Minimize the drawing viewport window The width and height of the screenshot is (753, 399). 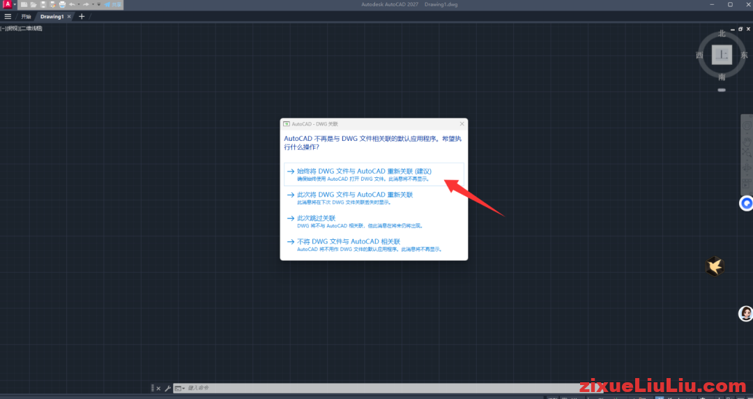(x=732, y=29)
